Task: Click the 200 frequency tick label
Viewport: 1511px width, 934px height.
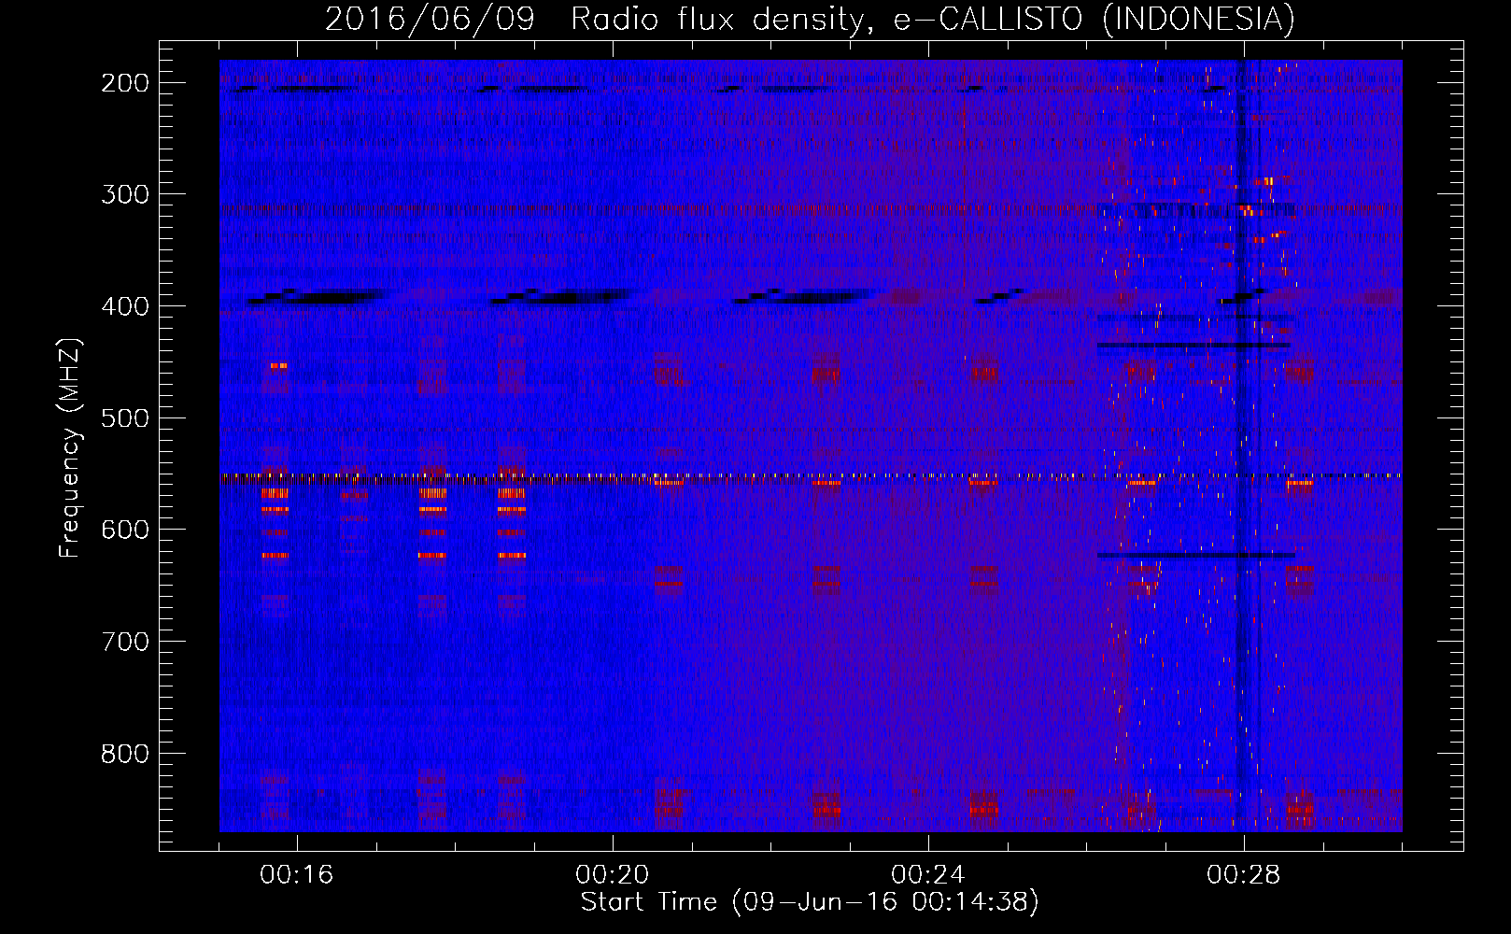Action: point(125,83)
